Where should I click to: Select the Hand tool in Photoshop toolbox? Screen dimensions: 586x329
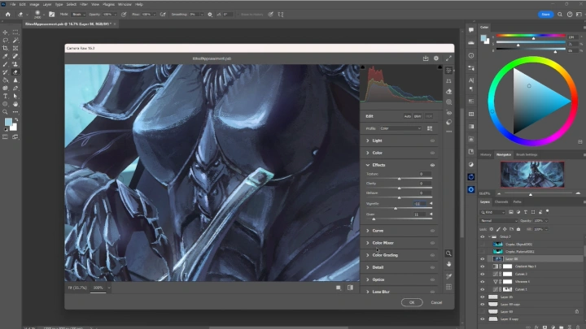[15, 104]
